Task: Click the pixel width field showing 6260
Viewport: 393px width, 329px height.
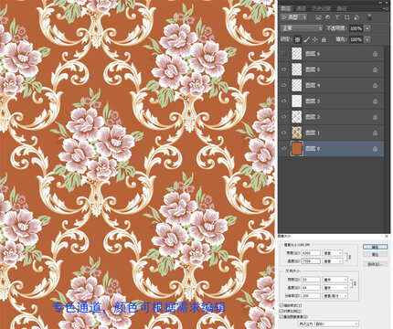Action: pyautogui.click(x=311, y=253)
